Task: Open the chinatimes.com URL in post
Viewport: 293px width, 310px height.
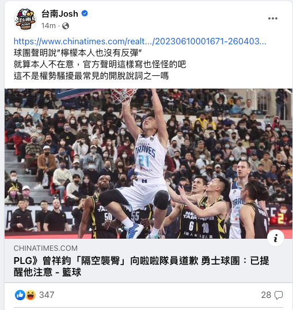Action: click(140, 41)
